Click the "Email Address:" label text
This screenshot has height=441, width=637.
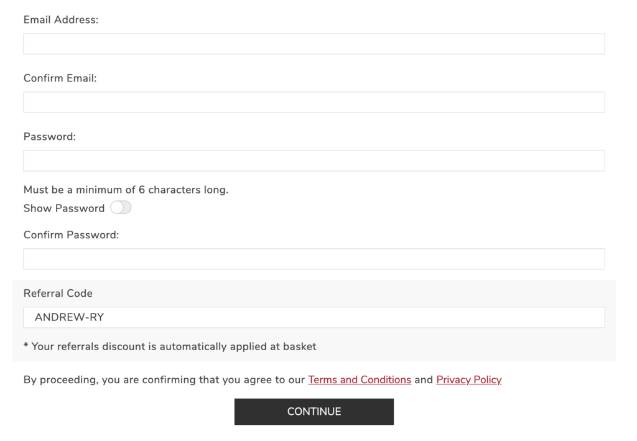point(61,20)
